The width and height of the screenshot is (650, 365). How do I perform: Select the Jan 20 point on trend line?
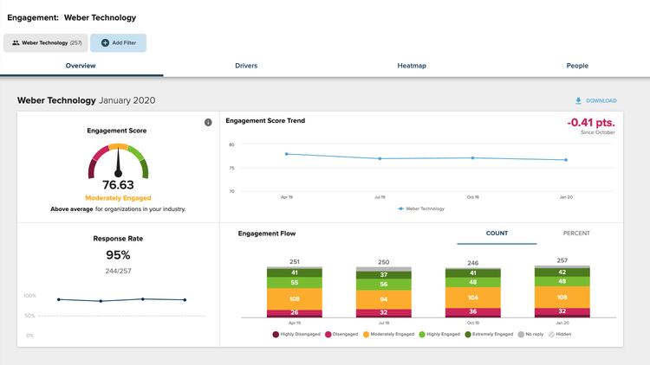566,160
